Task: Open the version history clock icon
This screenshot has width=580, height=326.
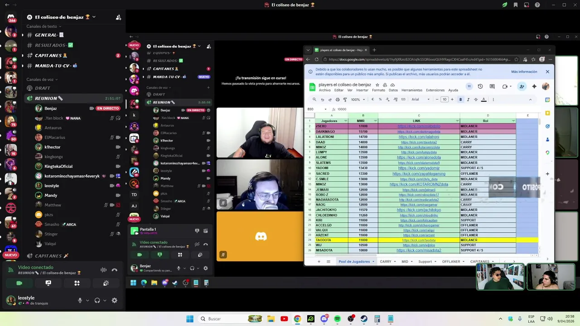Action: pos(480,86)
